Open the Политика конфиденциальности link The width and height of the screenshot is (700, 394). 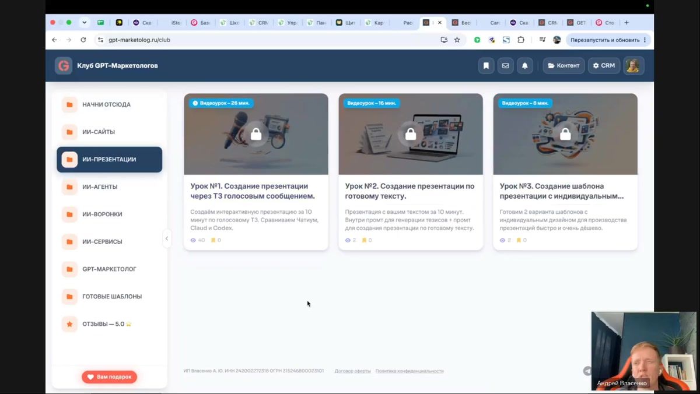pos(409,371)
